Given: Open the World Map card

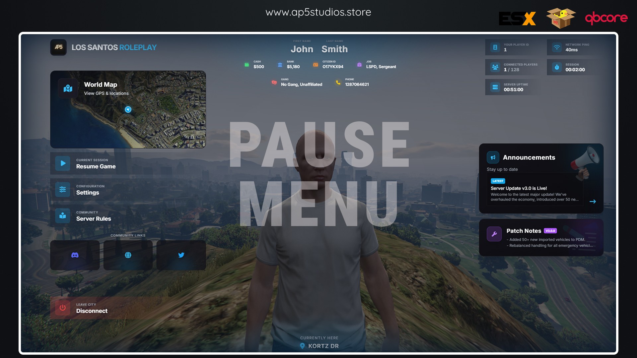Looking at the screenshot, I should tap(128, 109).
